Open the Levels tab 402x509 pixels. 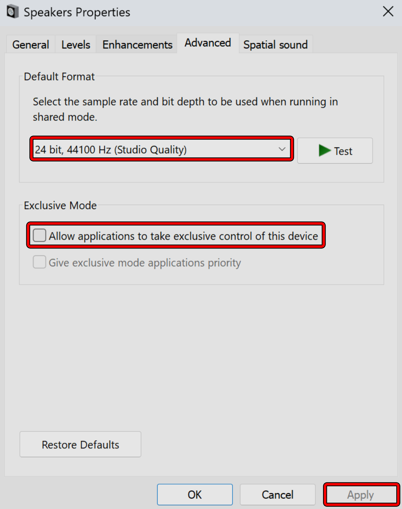pos(76,44)
